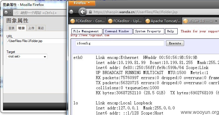
Task: Click the eth0 interface name in the output
Action: pos(78,58)
